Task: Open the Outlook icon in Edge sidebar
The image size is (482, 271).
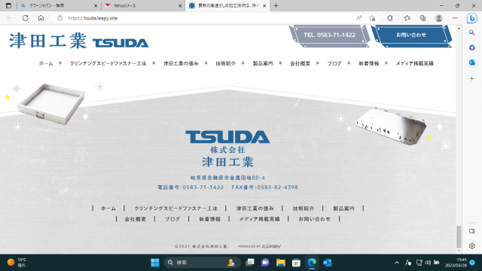Action: [x=472, y=62]
